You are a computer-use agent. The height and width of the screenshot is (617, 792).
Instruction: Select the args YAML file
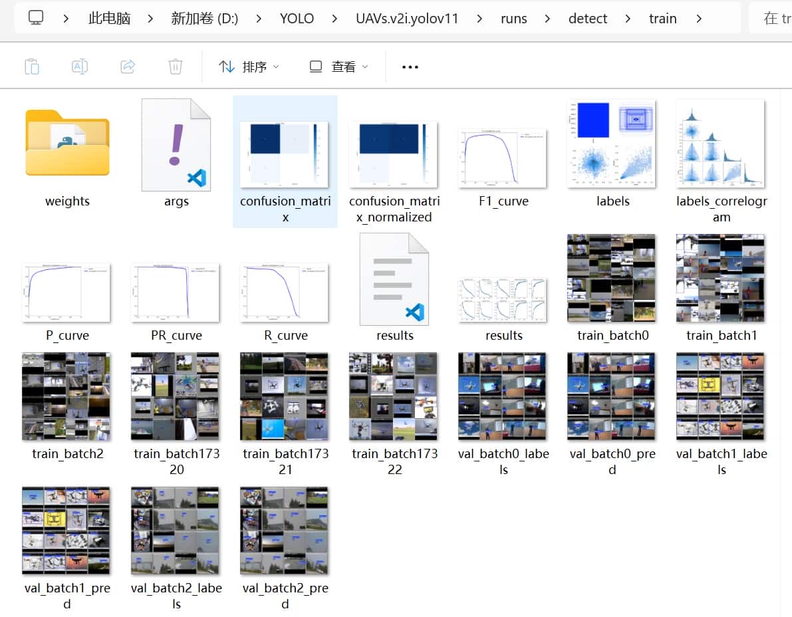pyautogui.click(x=176, y=145)
